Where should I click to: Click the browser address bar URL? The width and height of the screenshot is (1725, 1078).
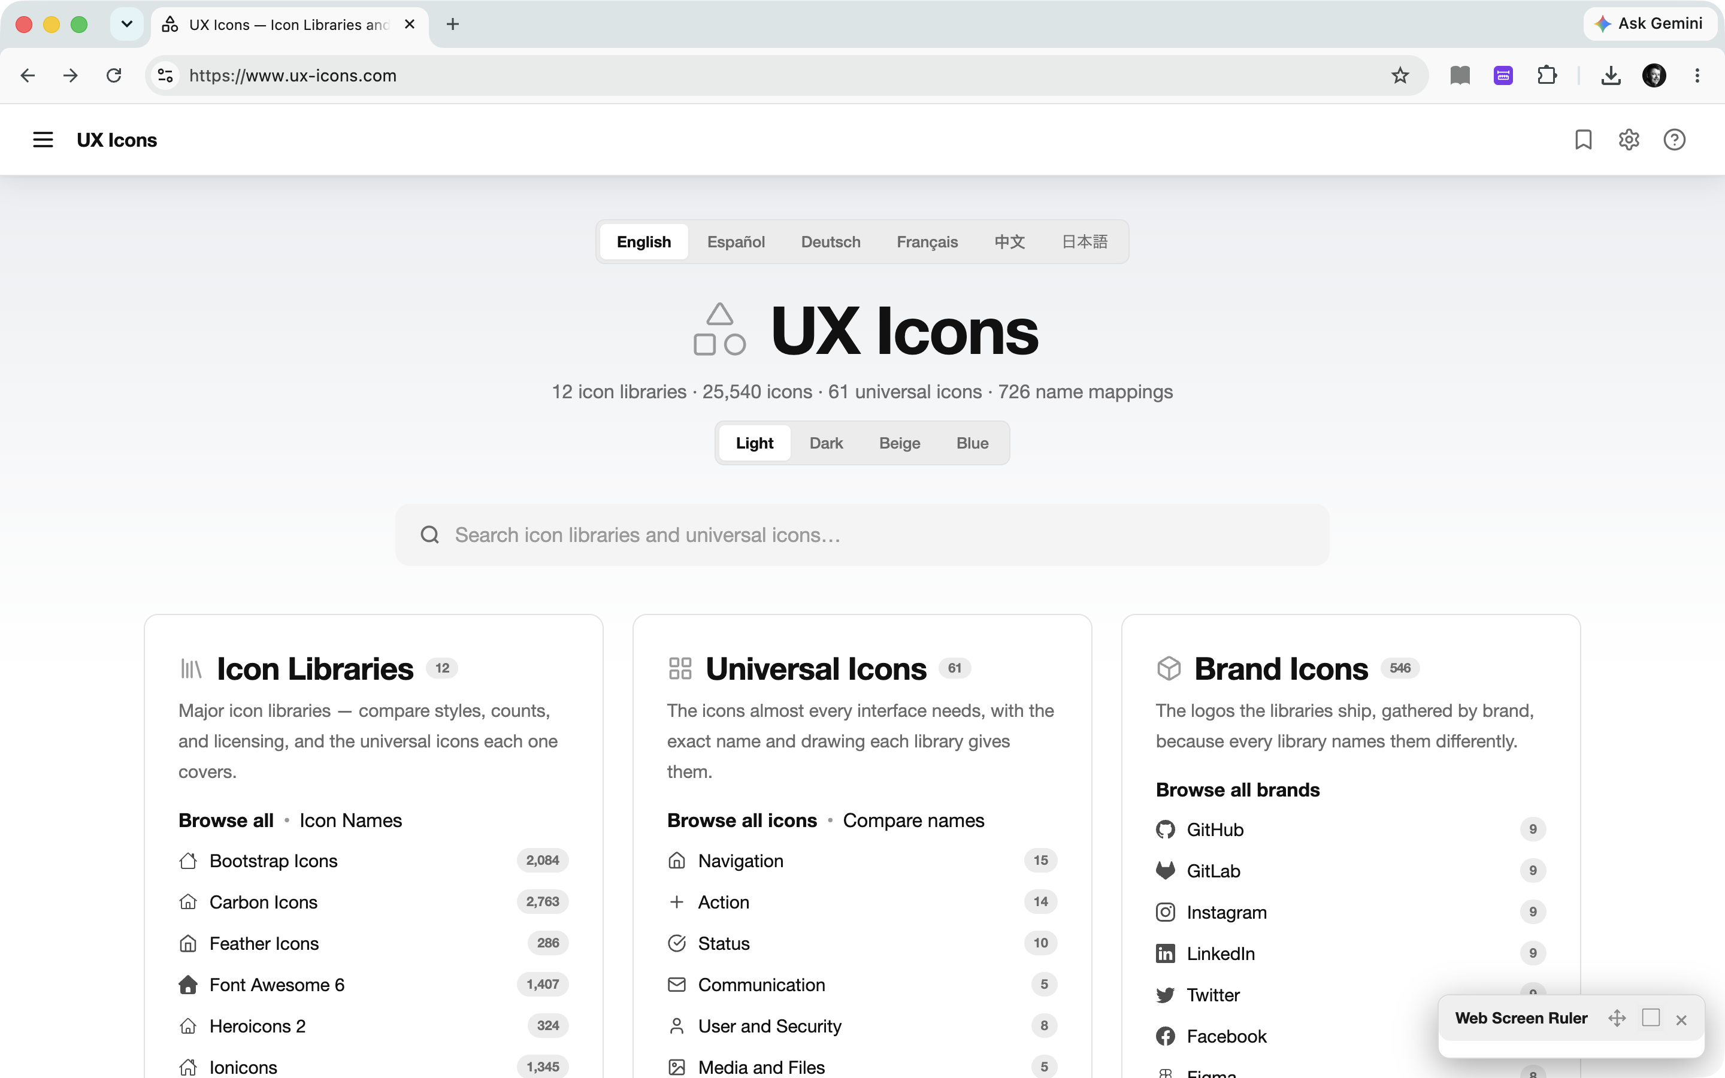tap(292, 75)
